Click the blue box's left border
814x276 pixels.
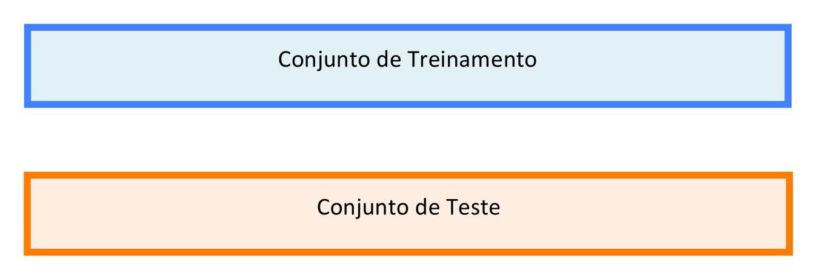point(27,66)
